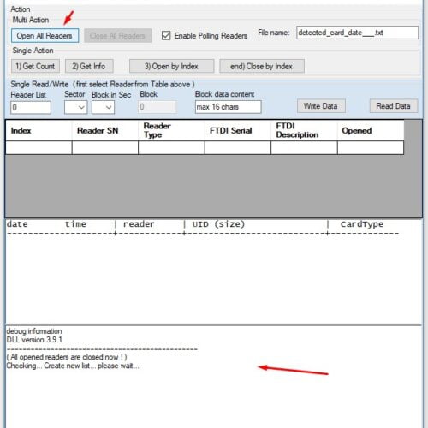
Task: Click the Read Data button
Action: [x=394, y=106]
